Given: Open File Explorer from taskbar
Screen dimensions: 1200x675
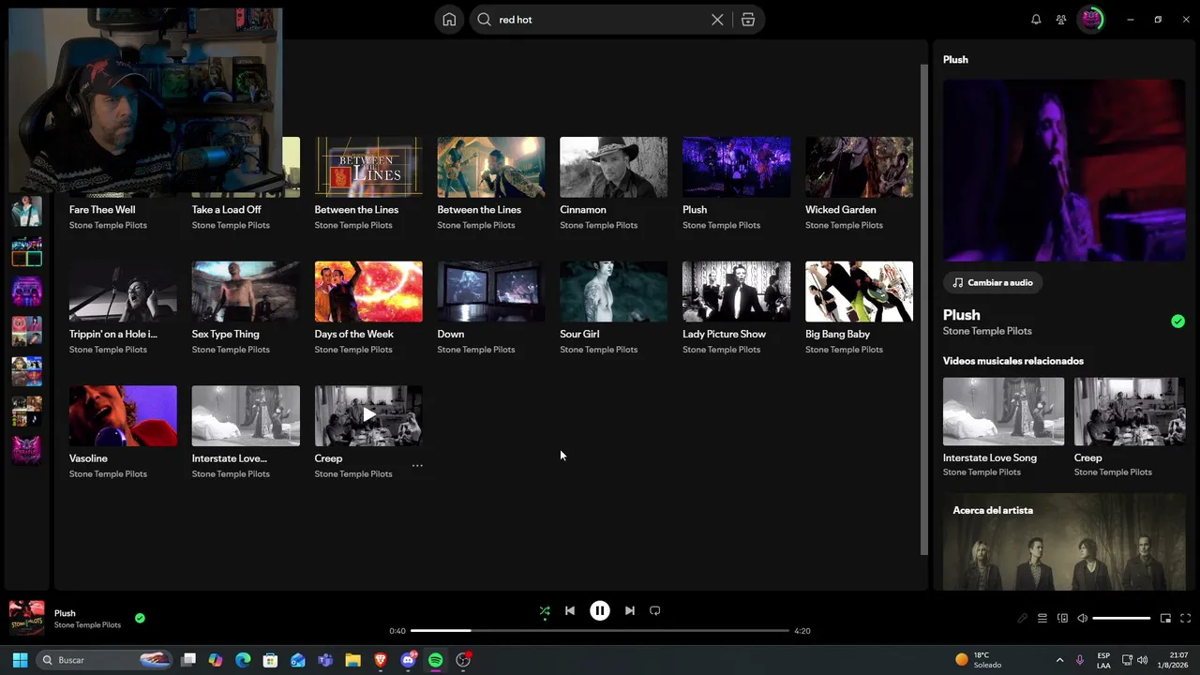Looking at the screenshot, I should tap(352, 660).
